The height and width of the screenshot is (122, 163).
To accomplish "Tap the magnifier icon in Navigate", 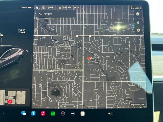I will 40,14.
